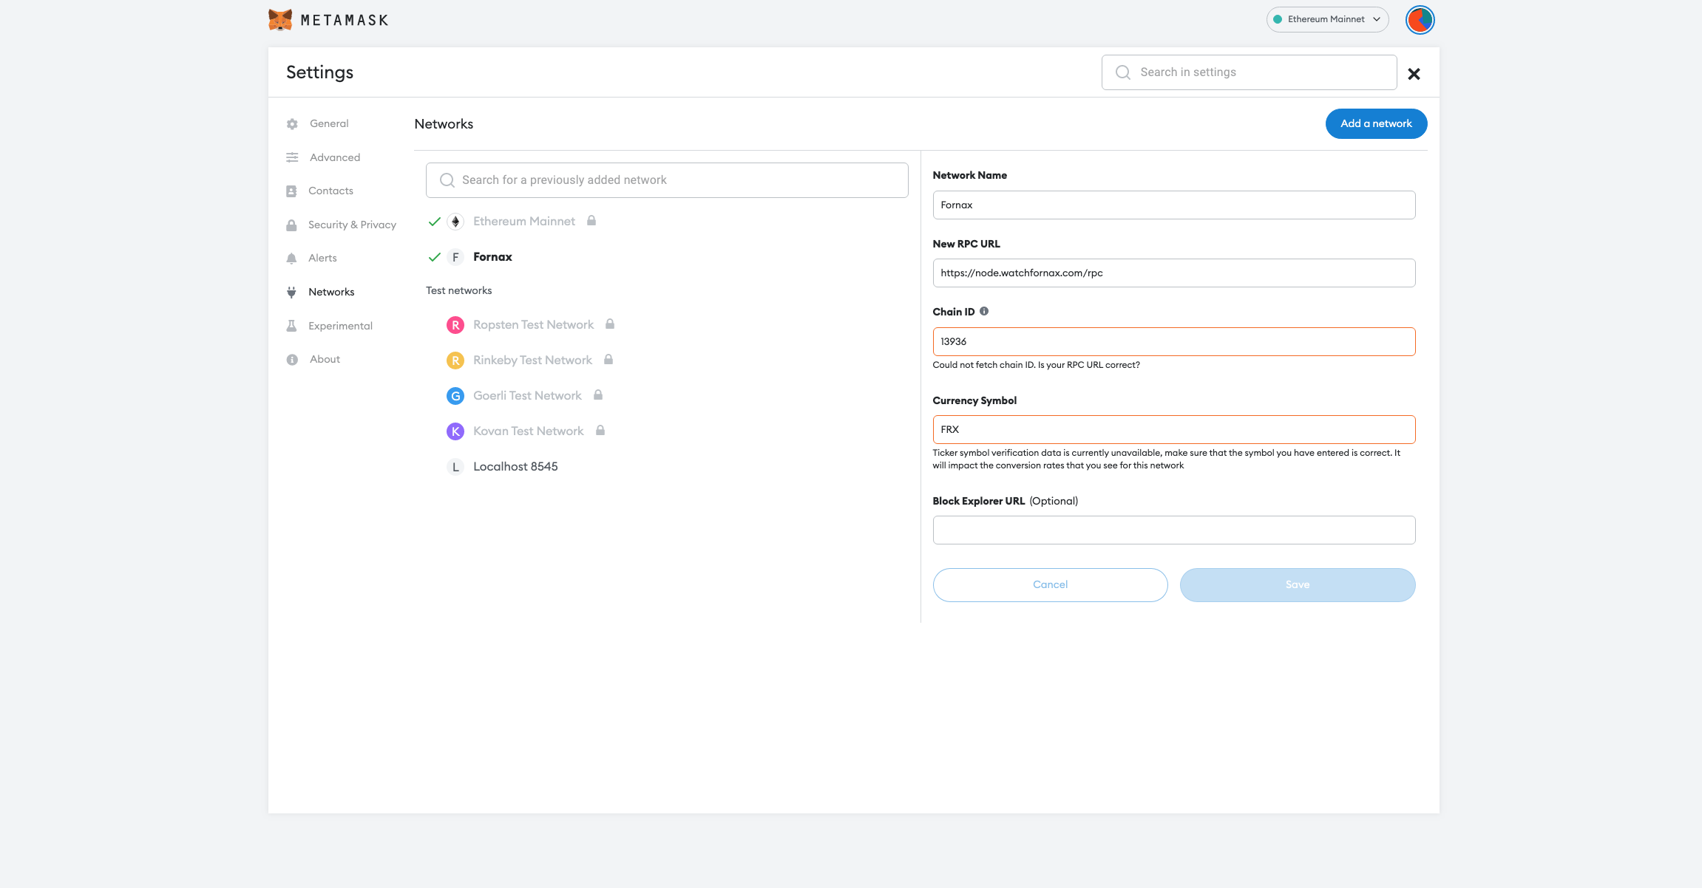The width and height of the screenshot is (1702, 888).
Task: Select the Fornax network entry
Action: [x=492, y=257]
